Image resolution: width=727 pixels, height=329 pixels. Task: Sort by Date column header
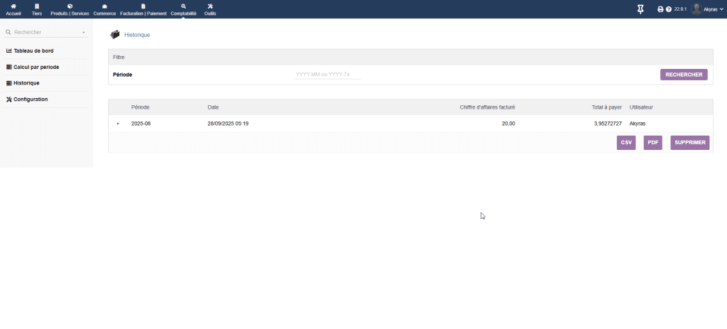tap(213, 107)
